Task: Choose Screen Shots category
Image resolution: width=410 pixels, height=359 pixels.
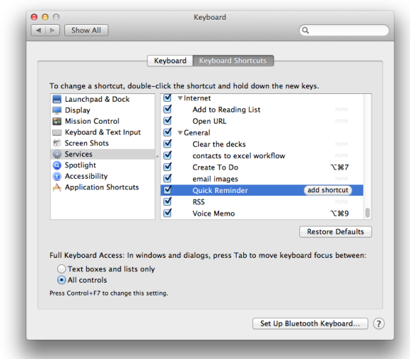Action: pyautogui.click(x=102, y=143)
